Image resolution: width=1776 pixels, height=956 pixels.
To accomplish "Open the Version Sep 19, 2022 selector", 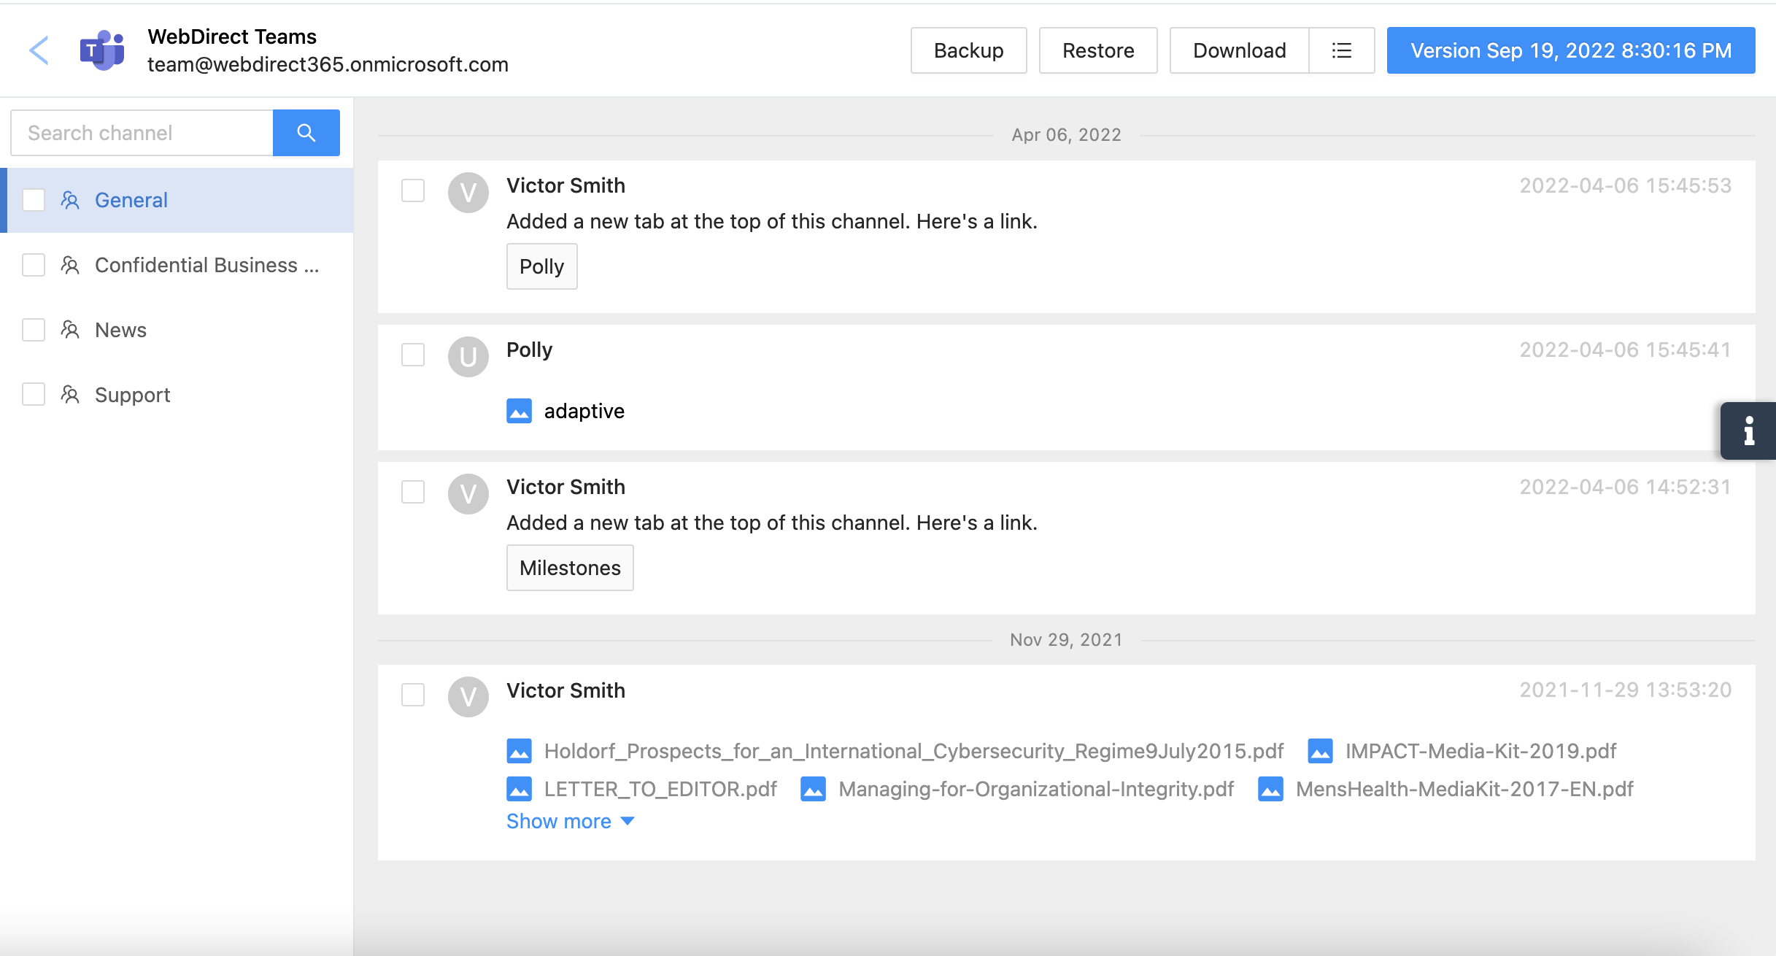I will tap(1570, 50).
